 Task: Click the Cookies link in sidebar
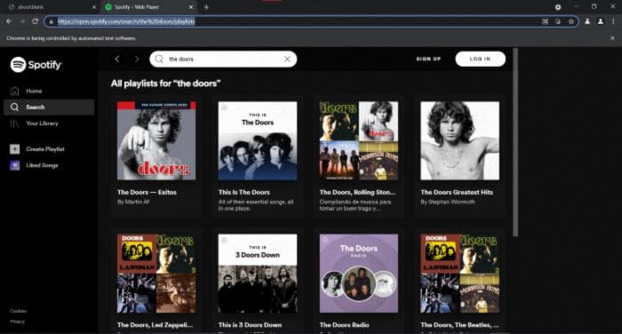[x=19, y=311]
